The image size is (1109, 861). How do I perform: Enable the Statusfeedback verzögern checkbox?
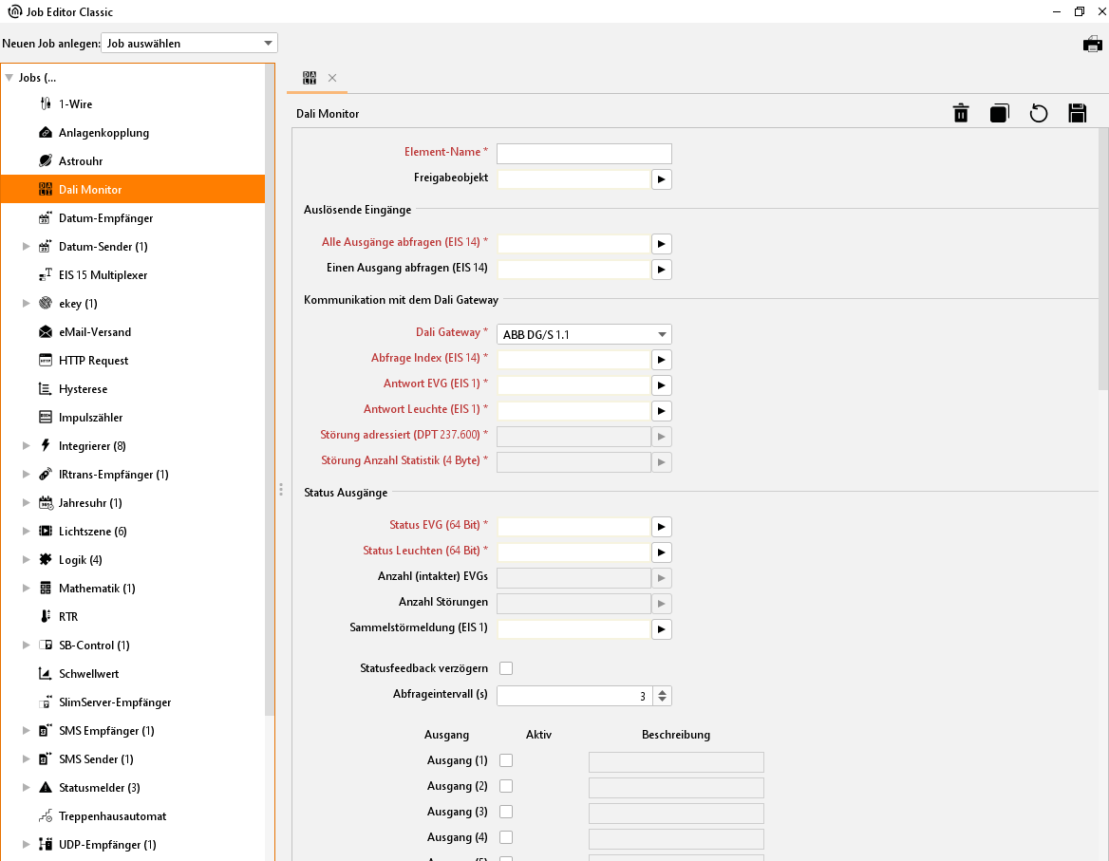click(x=506, y=668)
